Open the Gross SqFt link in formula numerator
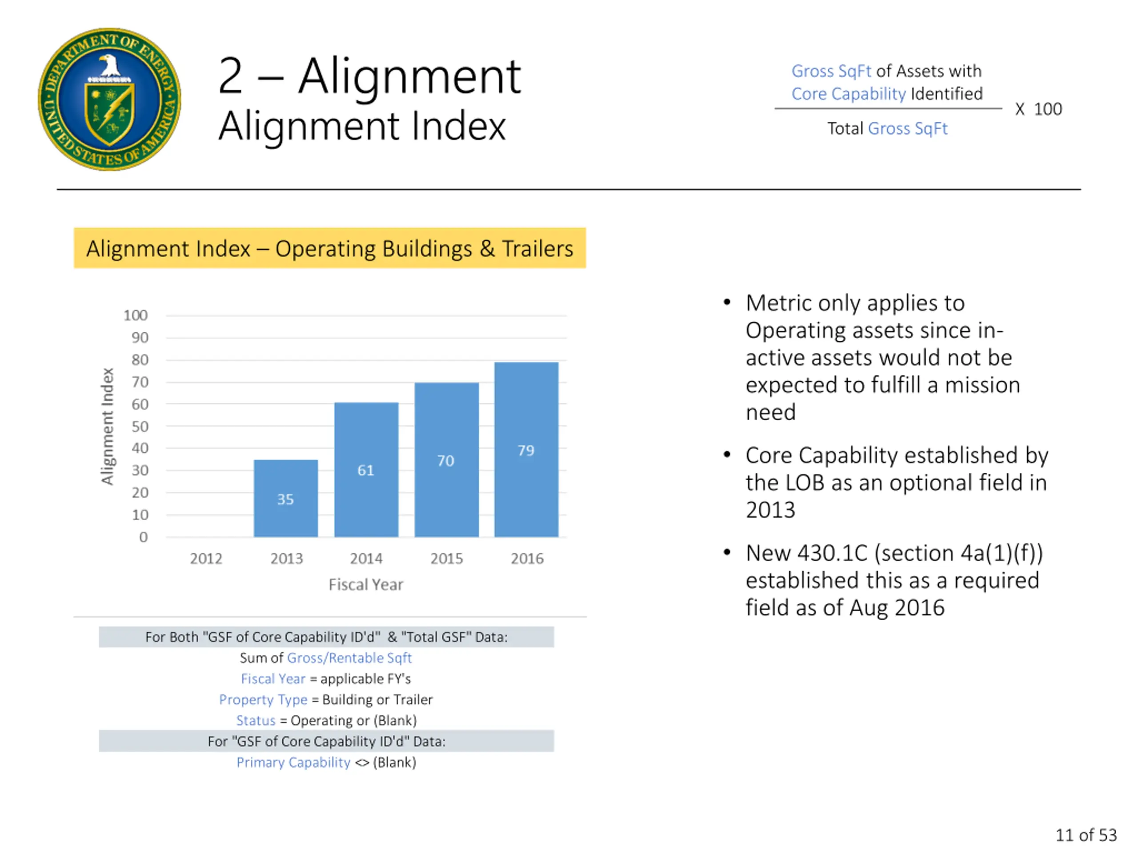 point(831,71)
